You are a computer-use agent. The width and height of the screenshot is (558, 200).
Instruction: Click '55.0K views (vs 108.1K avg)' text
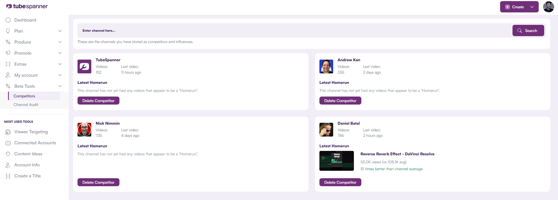tap(383, 162)
